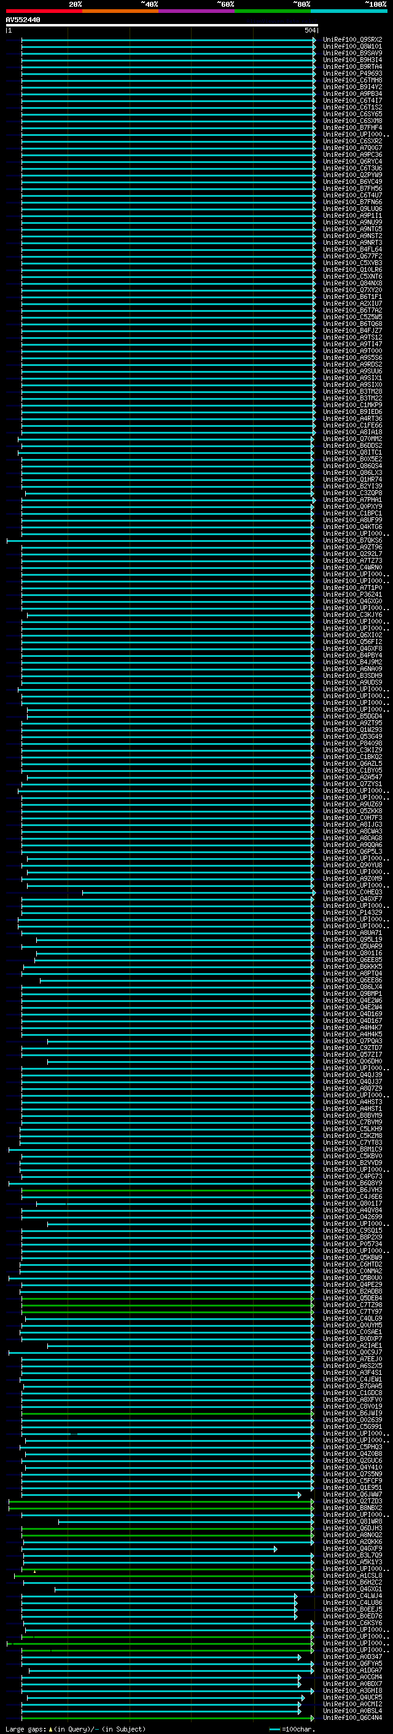Select hit label UniRef100_C3KJY6
This screenshot has width=393, height=1734.
352,614
